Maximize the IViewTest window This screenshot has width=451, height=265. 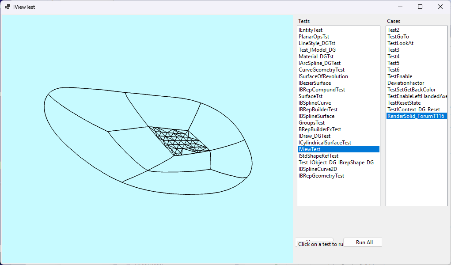tap(420, 7)
